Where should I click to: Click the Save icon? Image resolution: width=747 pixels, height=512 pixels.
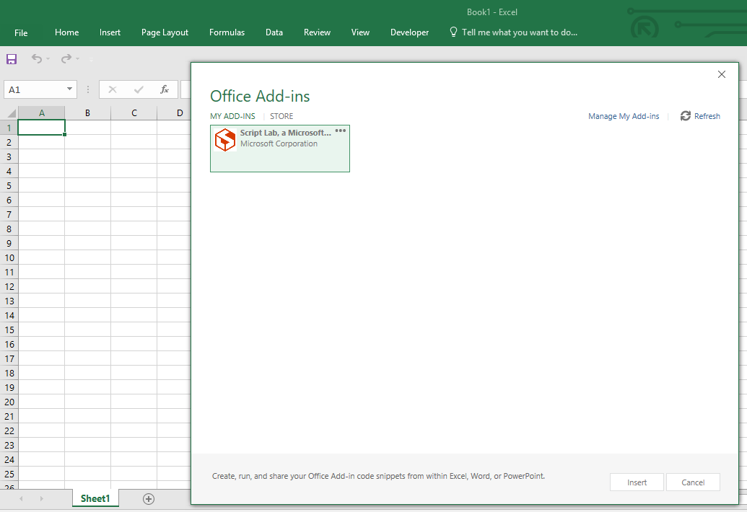point(11,59)
